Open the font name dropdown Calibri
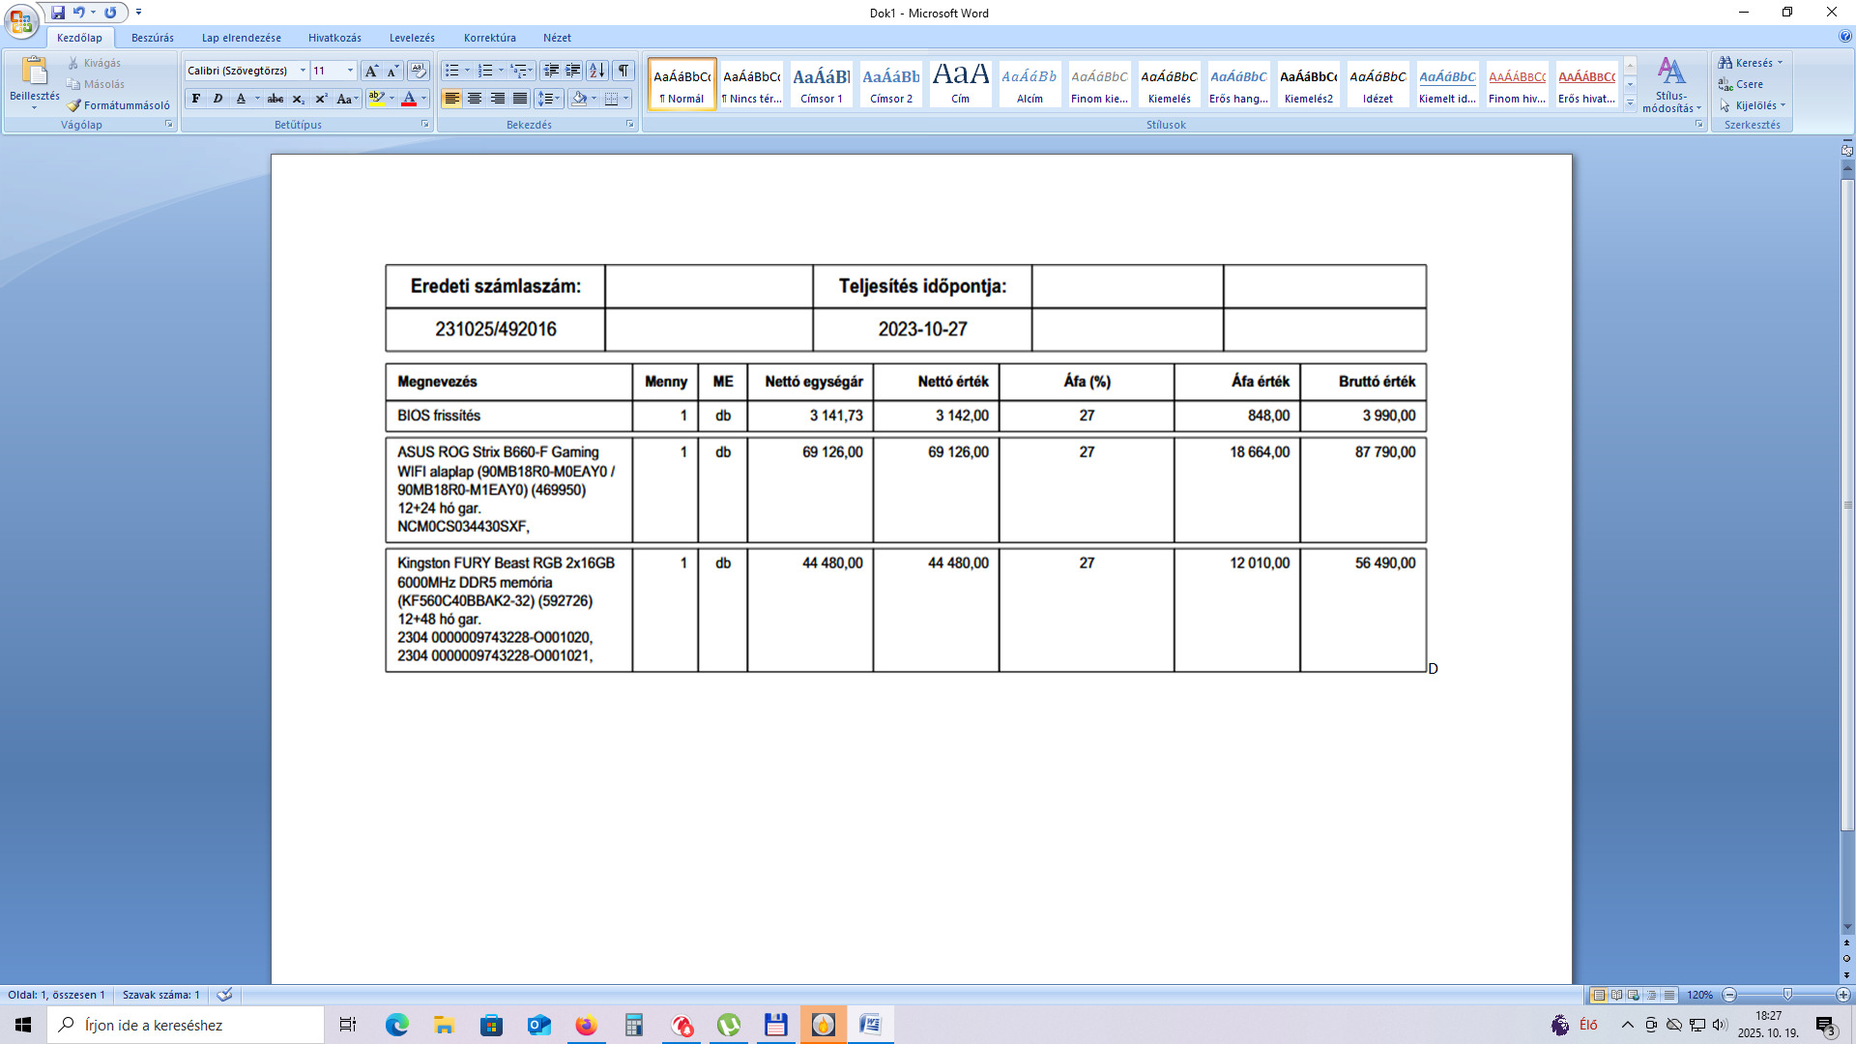Screen dimensions: 1856x1044 tap(303, 71)
